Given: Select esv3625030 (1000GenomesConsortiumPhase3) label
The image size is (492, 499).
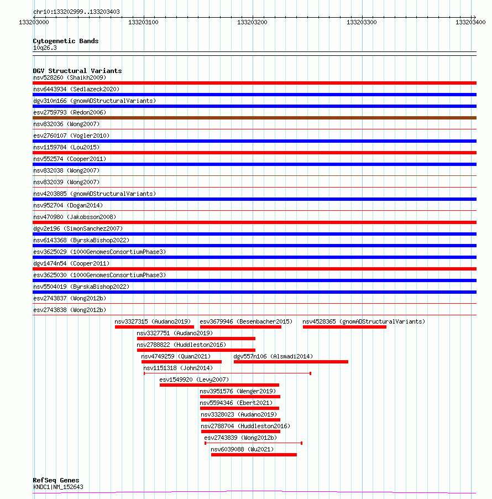Looking at the screenshot, I should pyautogui.click(x=100, y=275).
